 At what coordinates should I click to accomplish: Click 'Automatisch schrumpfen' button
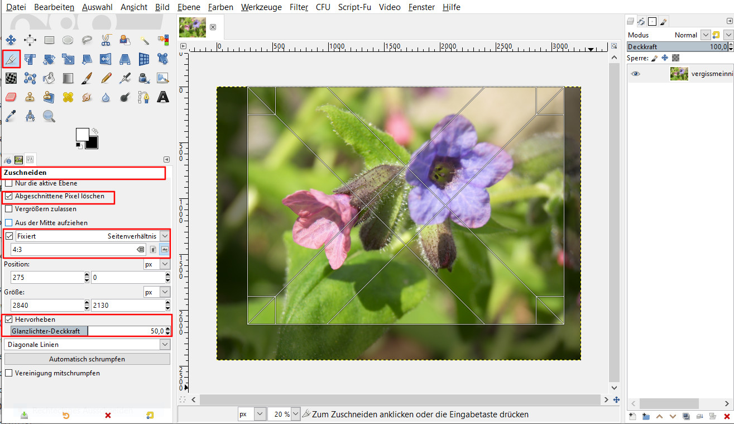tap(87, 359)
